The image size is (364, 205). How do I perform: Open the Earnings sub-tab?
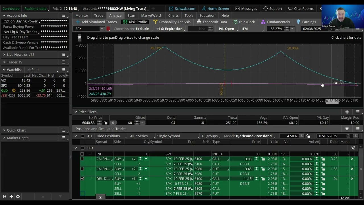pyautogui.click(x=306, y=22)
